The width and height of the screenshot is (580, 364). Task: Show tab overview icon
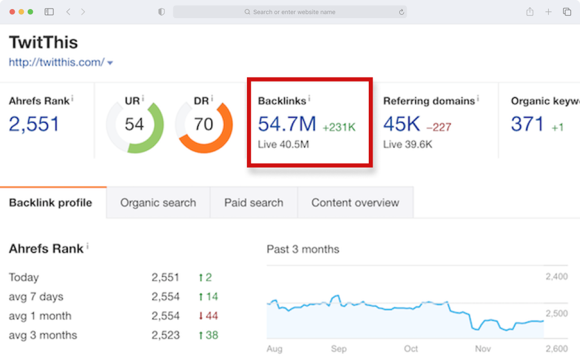click(x=566, y=12)
